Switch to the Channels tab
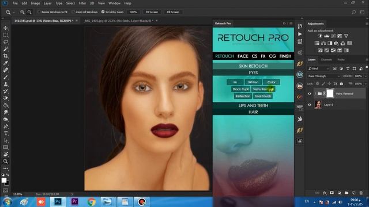Screen dimensions: 369x207 click(326, 60)
